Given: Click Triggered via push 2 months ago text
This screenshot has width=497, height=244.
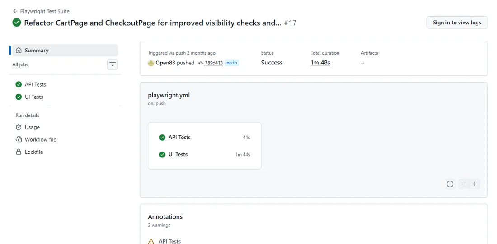Looking at the screenshot, I should [x=182, y=53].
